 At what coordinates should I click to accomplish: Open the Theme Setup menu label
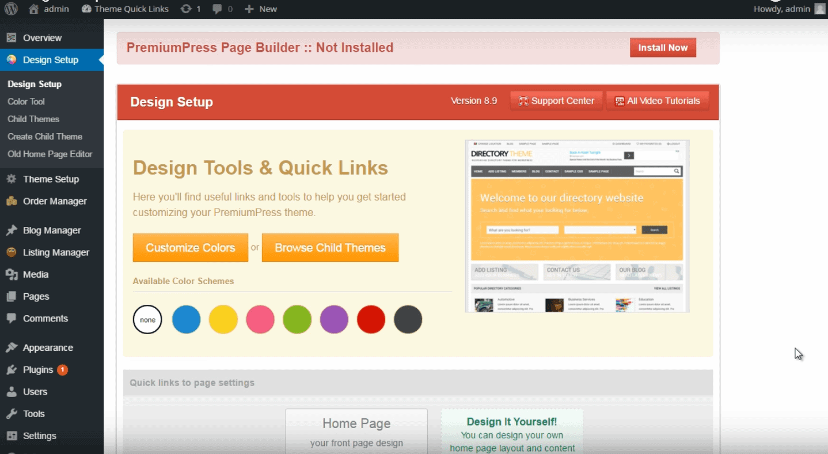tap(51, 179)
